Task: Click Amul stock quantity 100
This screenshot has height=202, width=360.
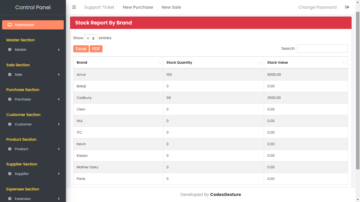Action: [169, 74]
